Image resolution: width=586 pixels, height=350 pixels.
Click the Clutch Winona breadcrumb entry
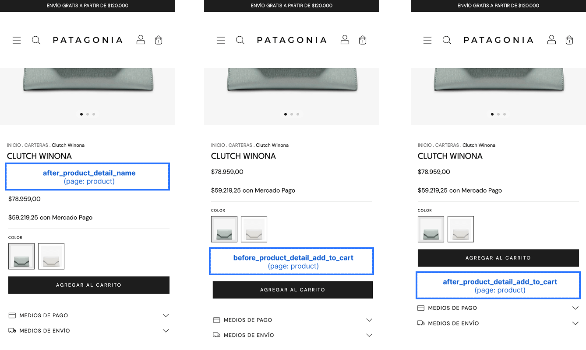(x=68, y=145)
